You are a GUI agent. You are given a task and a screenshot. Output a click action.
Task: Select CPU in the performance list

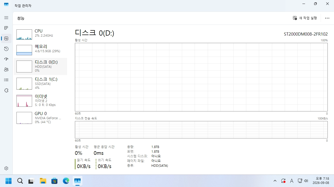pyautogui.click(x=40, y=34)
